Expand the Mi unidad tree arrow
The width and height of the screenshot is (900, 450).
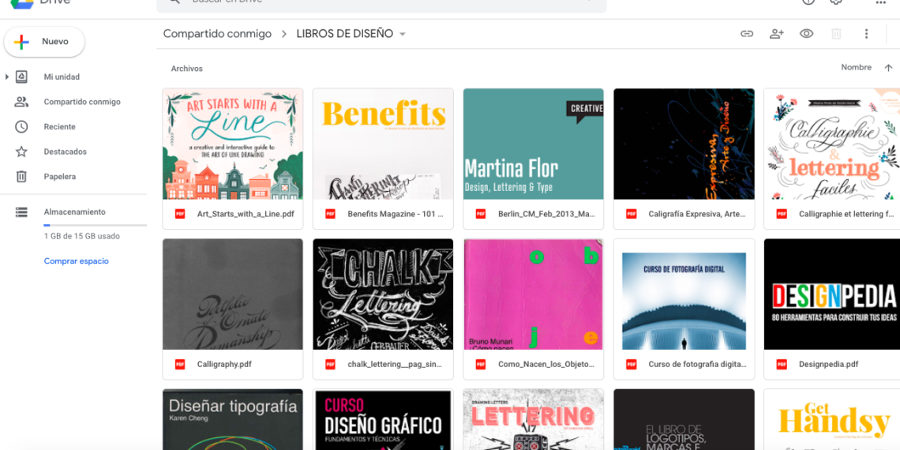click(7, 77)
